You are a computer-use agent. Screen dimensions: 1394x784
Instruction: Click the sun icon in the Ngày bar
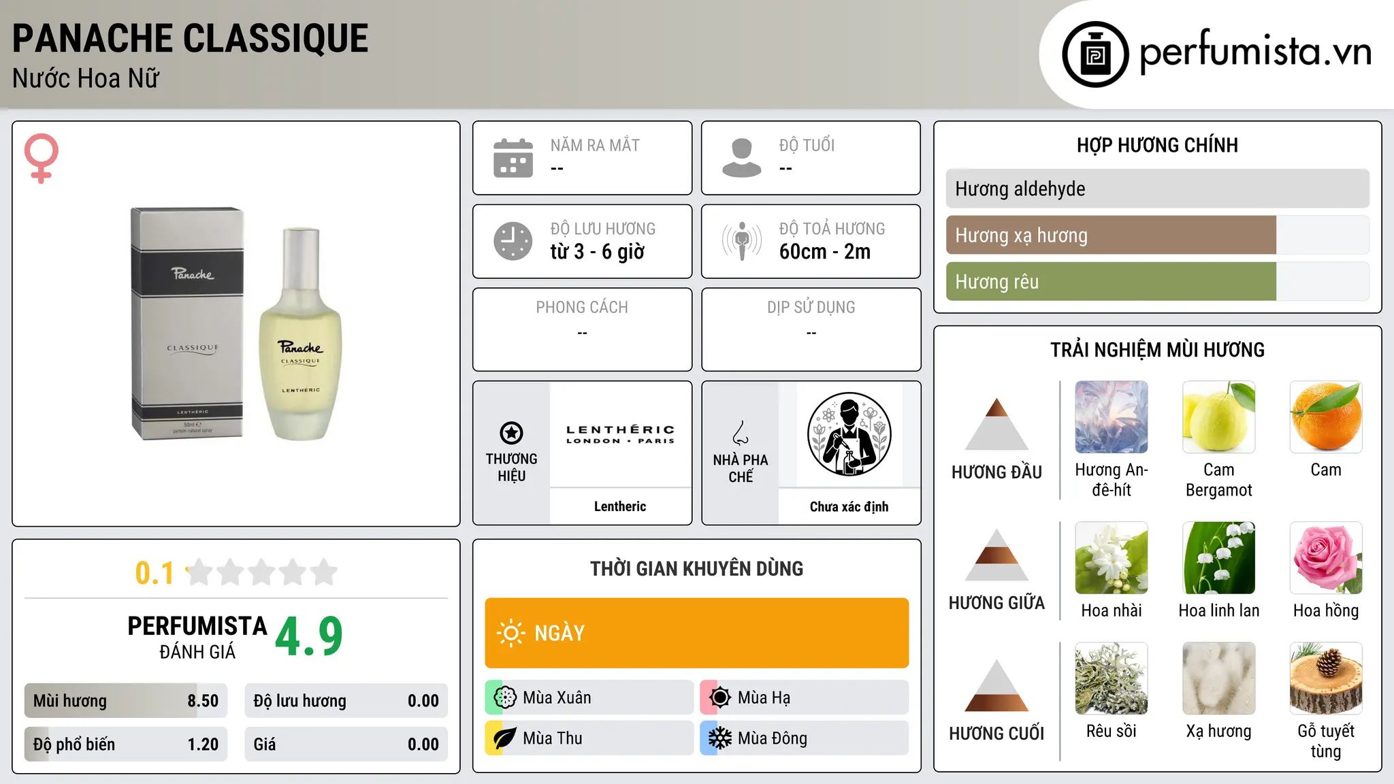[510, 633]
